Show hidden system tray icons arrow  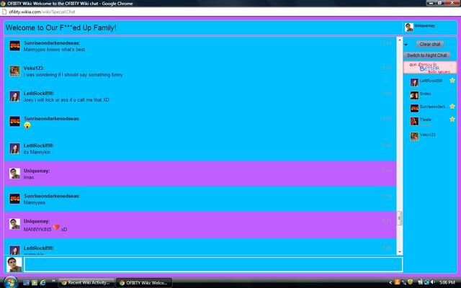click(390, 283)
